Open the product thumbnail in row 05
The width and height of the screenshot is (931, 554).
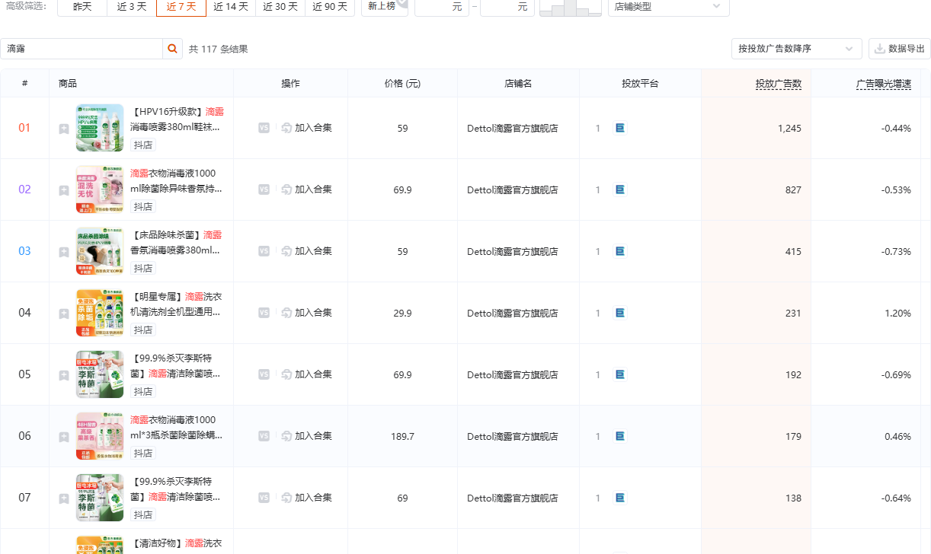pyautogui.click(x=100, y=374)
